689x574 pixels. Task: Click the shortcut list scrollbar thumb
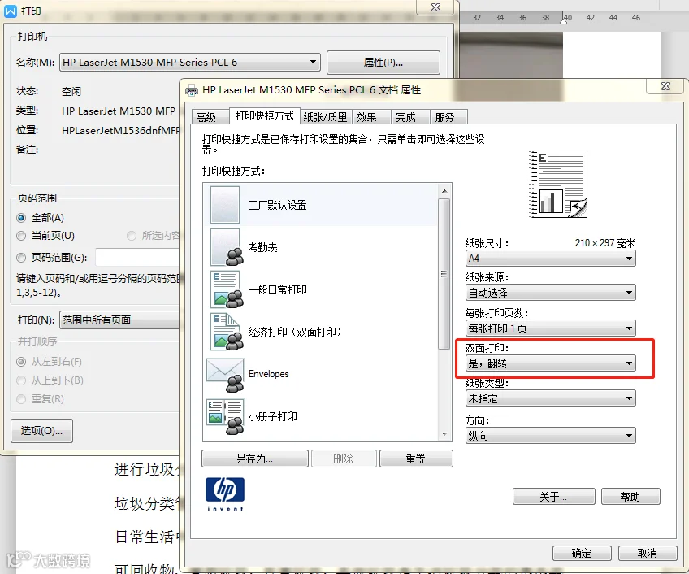[444, 274]
